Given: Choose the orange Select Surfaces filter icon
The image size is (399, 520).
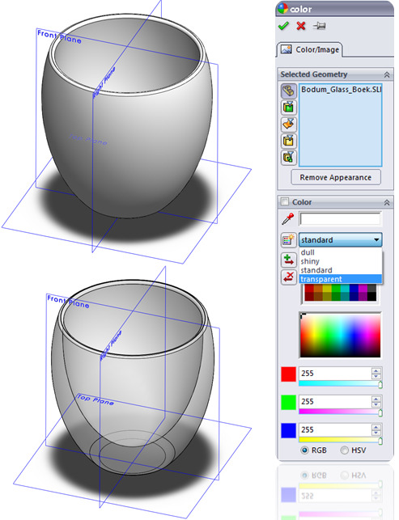Looking at the screenshot, I should pyautogui.click(x=289, y=124).
